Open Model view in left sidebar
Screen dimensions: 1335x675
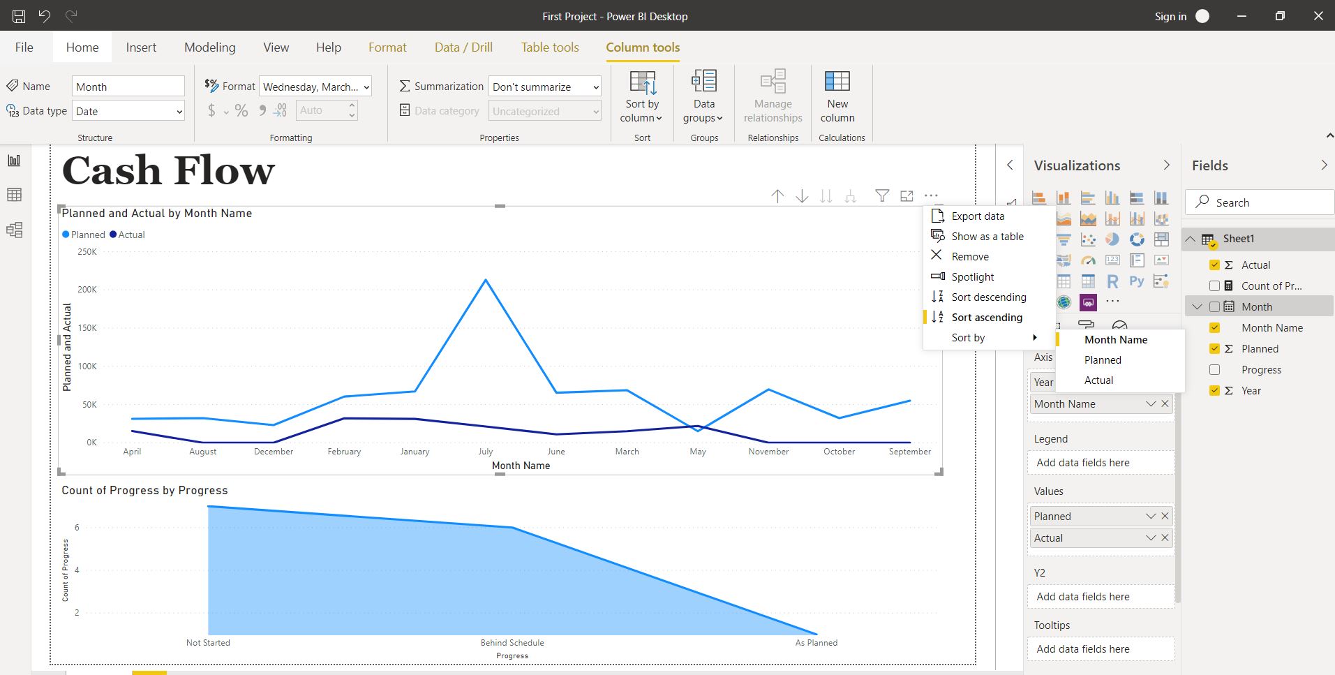14,230
